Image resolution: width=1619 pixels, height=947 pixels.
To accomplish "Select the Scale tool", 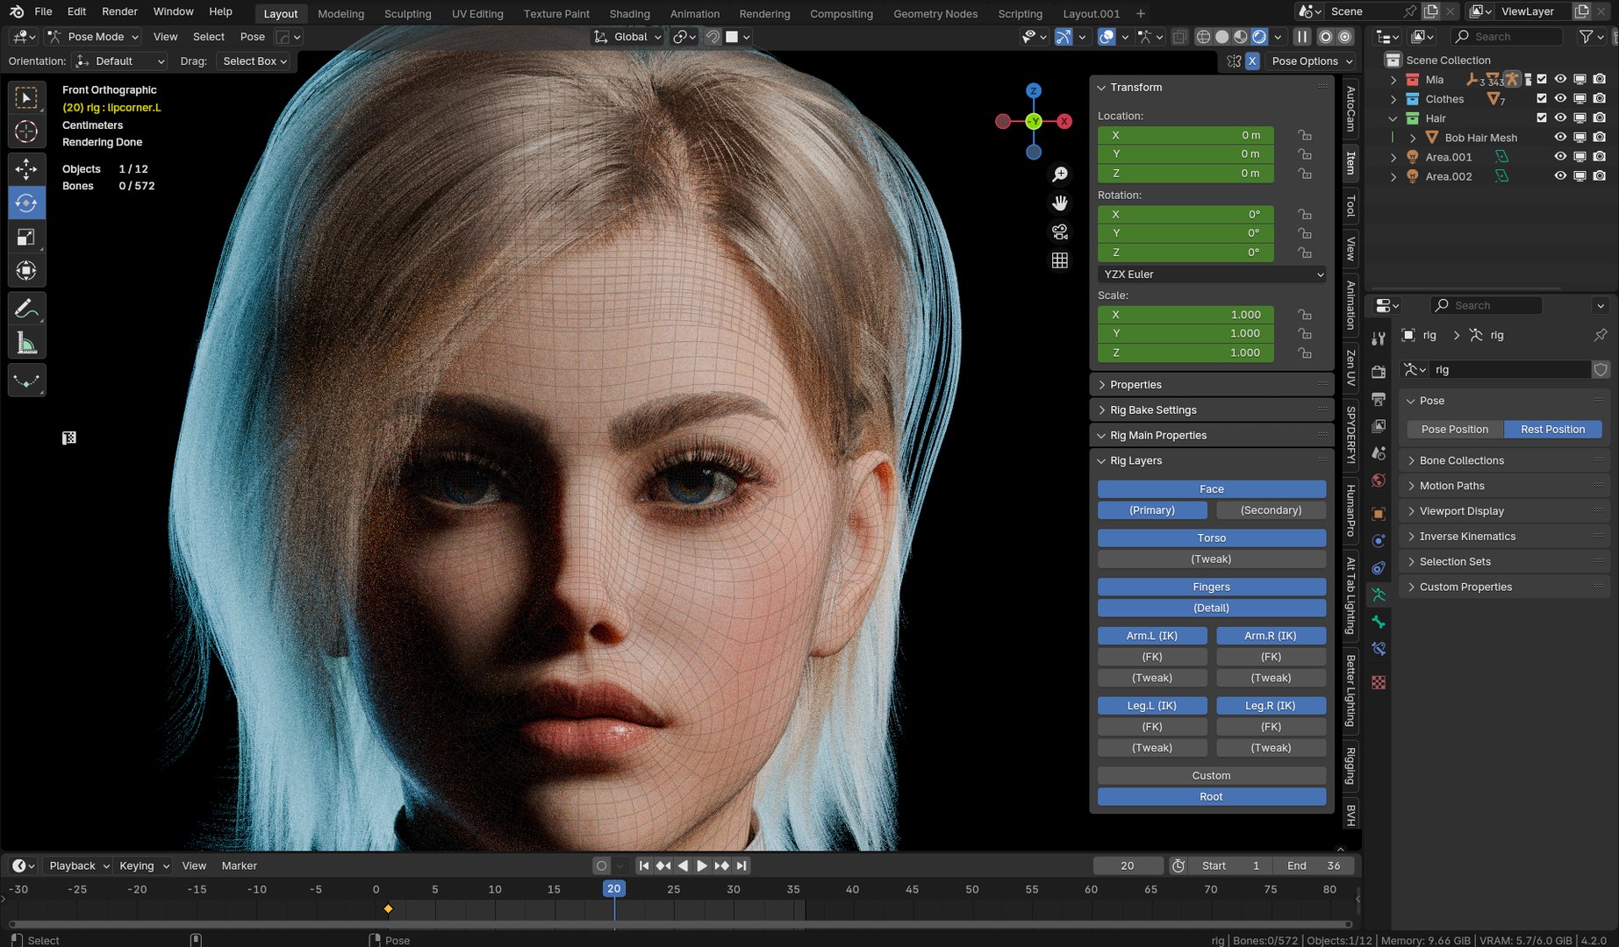I will (26, 237).
